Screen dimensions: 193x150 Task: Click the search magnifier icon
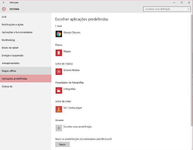188,9
